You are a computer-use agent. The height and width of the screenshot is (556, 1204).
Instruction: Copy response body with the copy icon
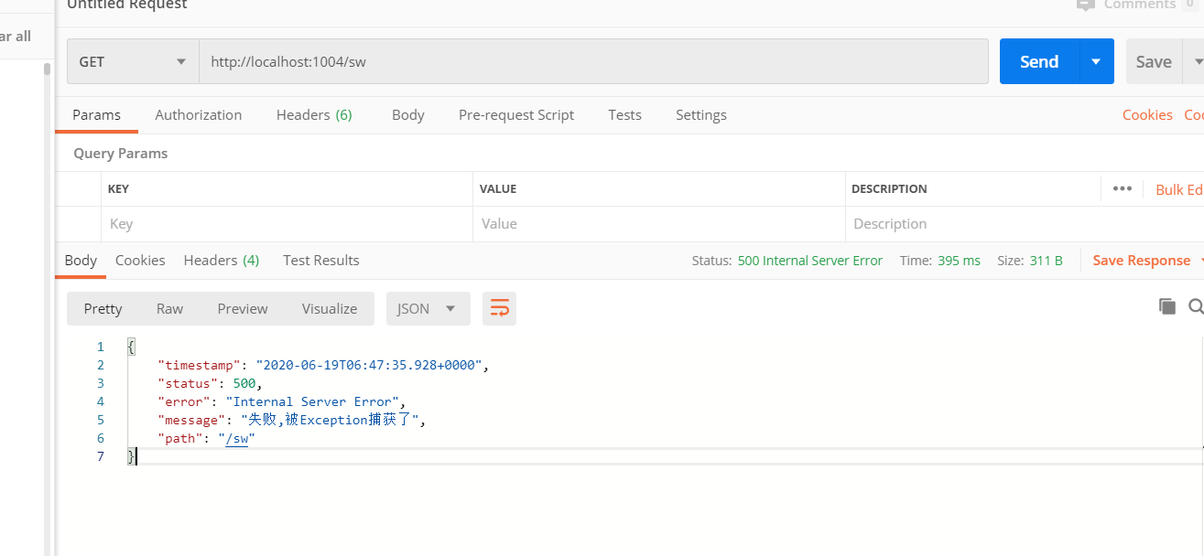[1166, 306]
